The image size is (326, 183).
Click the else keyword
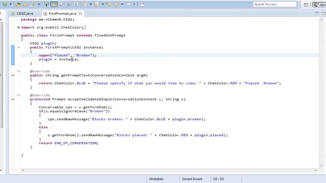tap(43, 127)
